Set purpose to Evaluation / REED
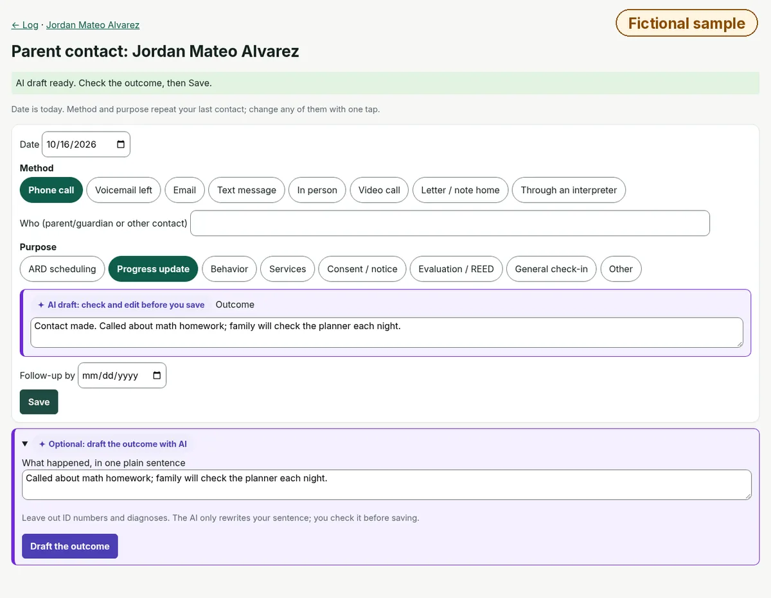The width and height of the screenshot is (771, 598). click(456, 269)
